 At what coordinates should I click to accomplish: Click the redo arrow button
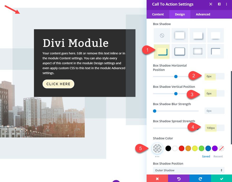[200, 178]
